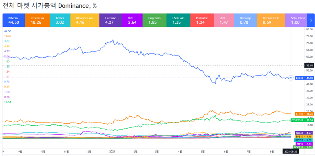Screen dimensions: 315x156
Task: Click the USDT.D 3.02 price label
Action: (303, 140)
